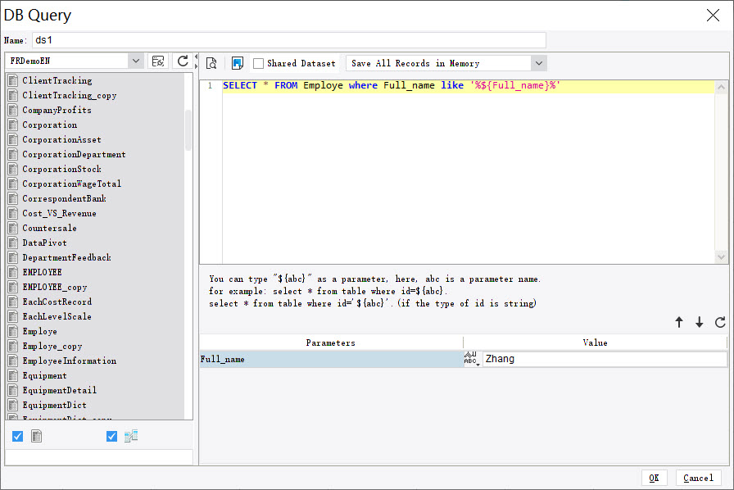
Task: Click OK to confirm the query
Action: click(654, 478)
